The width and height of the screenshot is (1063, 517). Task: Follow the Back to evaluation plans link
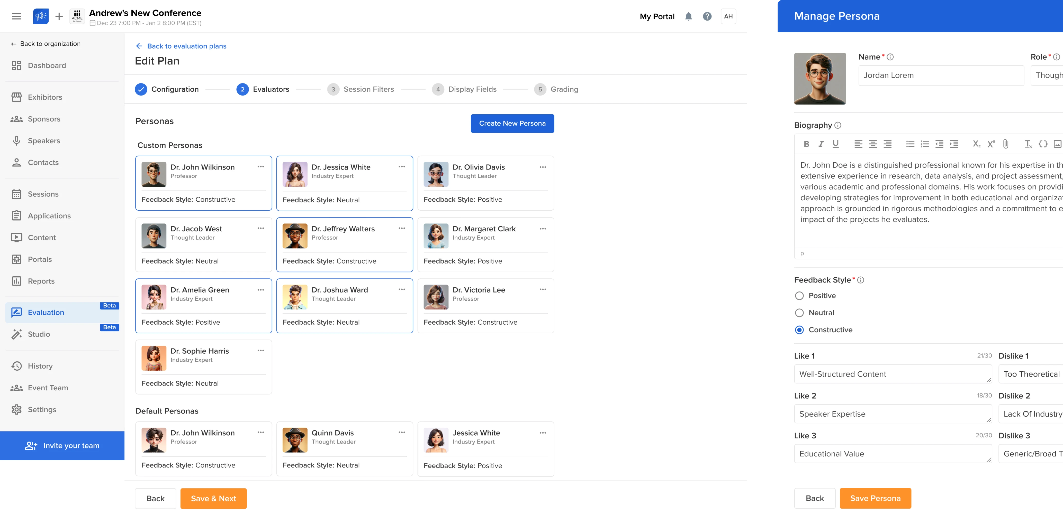pos(186,46)
